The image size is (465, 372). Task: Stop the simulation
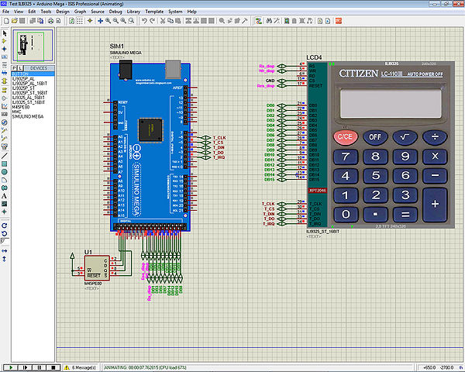click(x=53, y=367)
